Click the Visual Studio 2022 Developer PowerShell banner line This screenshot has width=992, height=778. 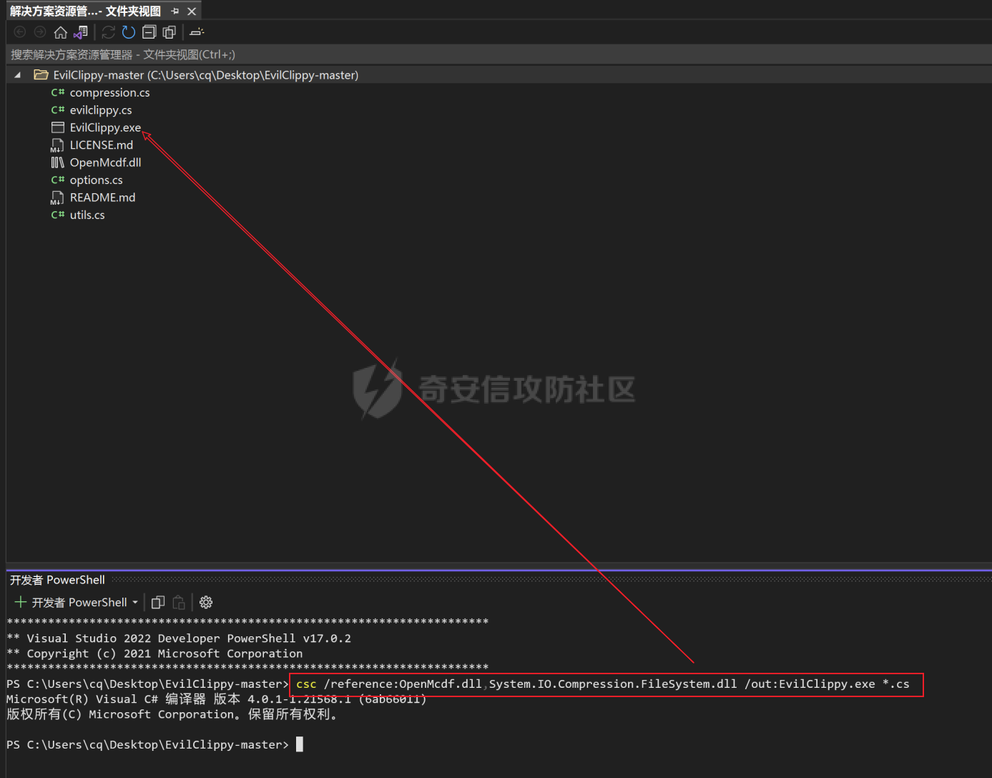pos(179,638)
